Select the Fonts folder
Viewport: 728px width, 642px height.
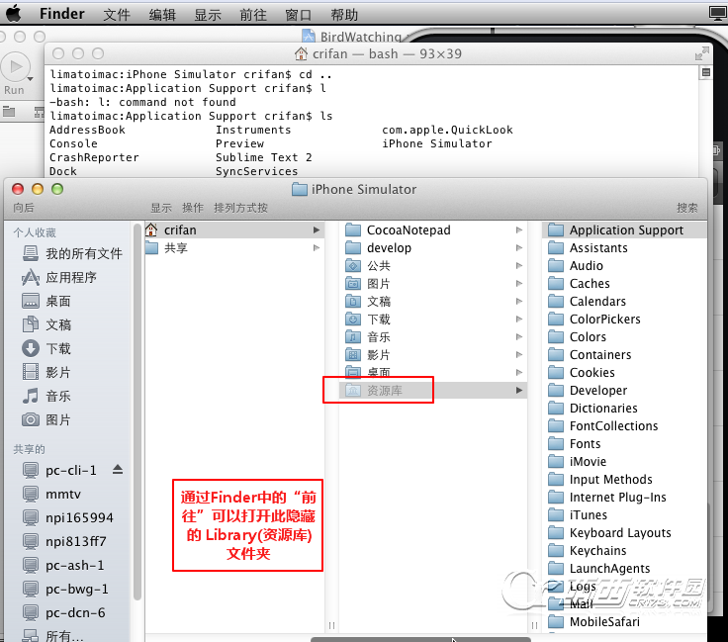tap(624, 443)
